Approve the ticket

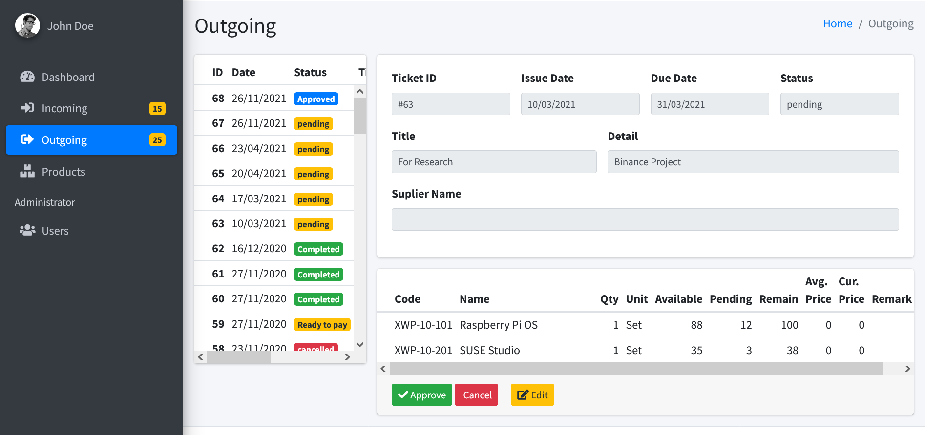(x=422, y=395)
